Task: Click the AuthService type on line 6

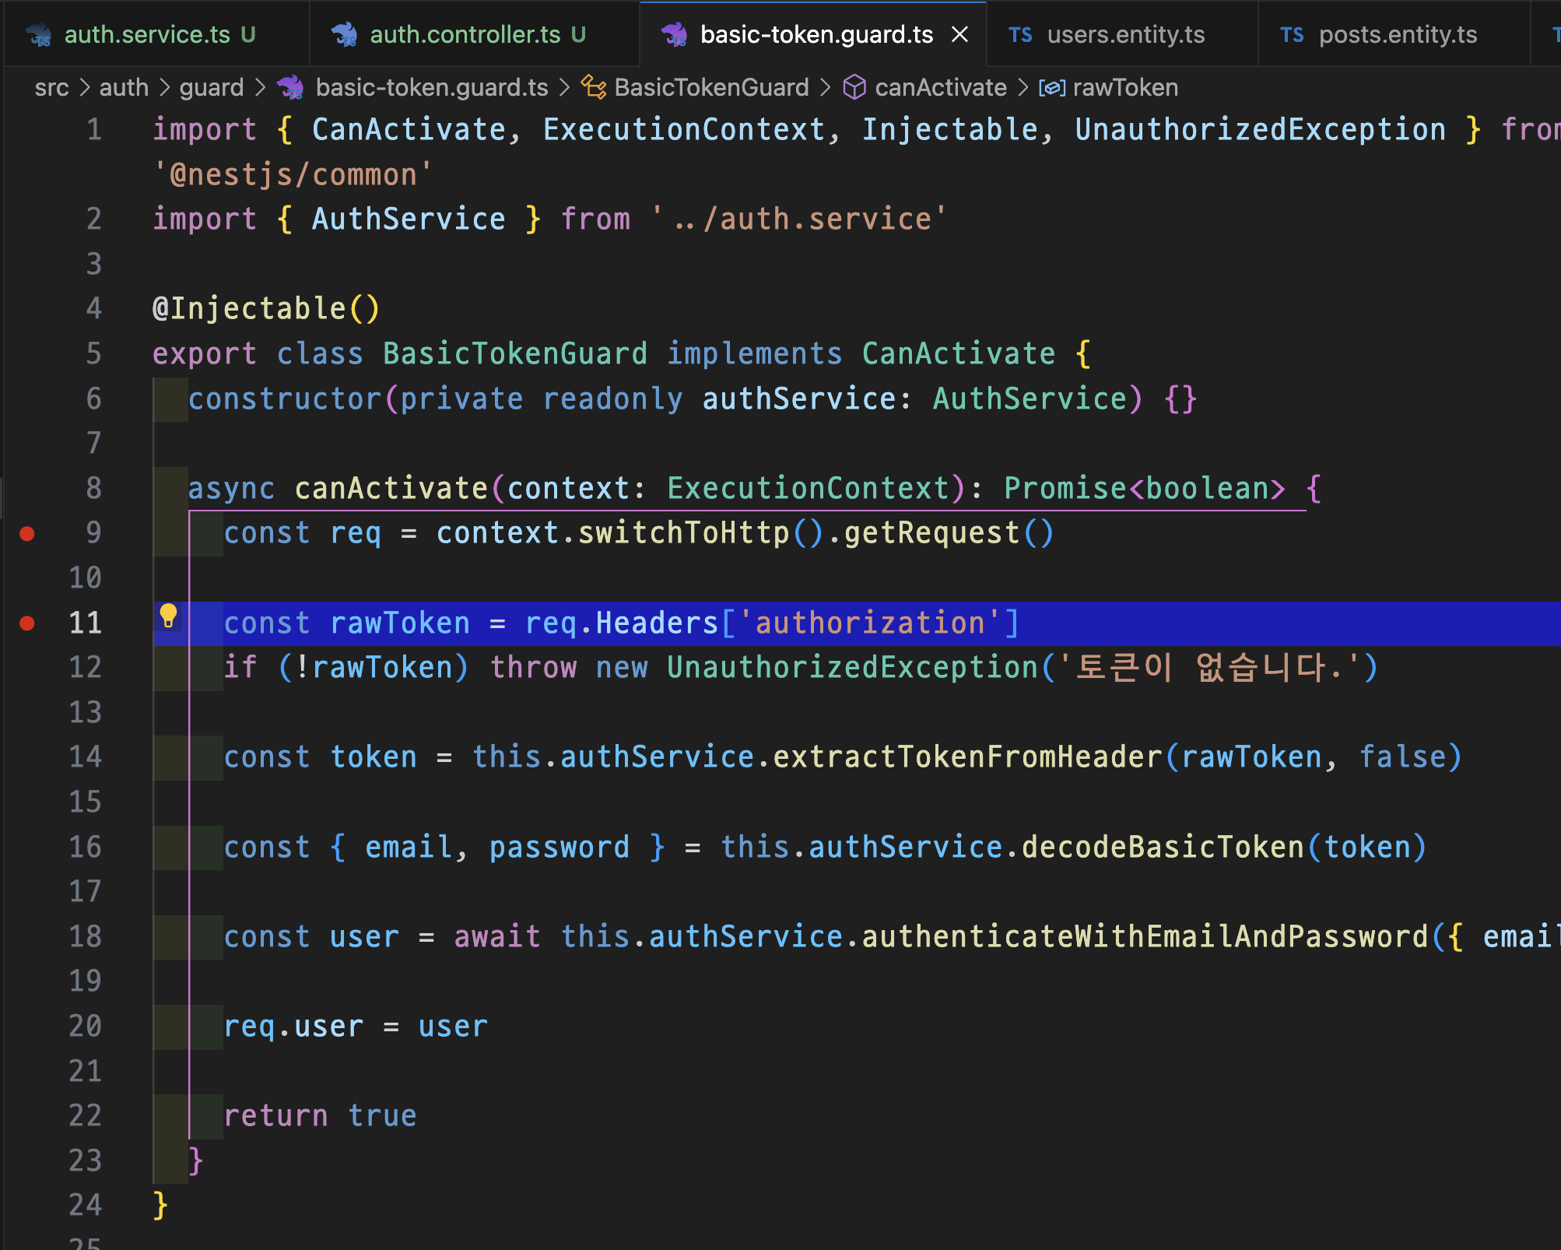Action: coord(1030,399)
